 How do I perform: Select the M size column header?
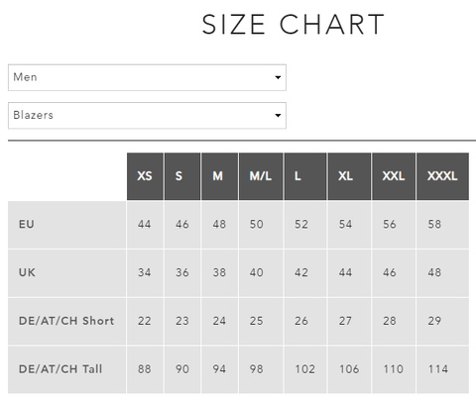tap(219, 176)
